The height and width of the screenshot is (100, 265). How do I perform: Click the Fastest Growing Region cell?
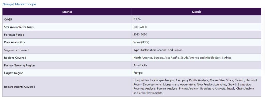coord(67,65)
